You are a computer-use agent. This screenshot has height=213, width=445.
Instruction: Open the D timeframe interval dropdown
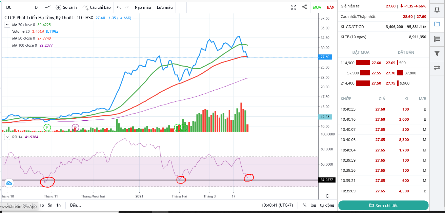(x=36, y=7)
